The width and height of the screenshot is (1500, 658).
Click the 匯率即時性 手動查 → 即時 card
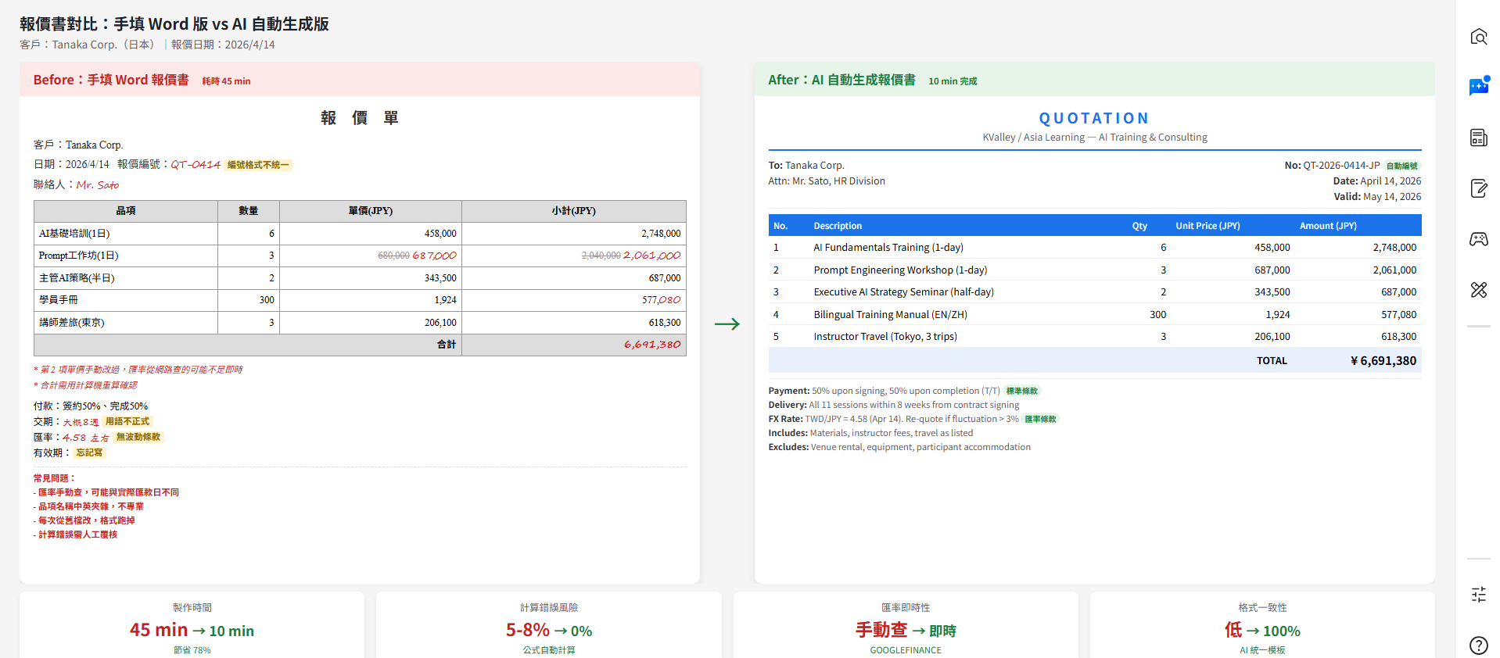coord(906,625)
